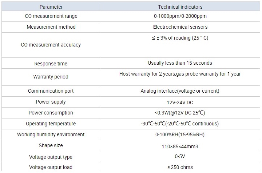
Task: Click Usually less than 15 seconds text
Action: point(180,63)
